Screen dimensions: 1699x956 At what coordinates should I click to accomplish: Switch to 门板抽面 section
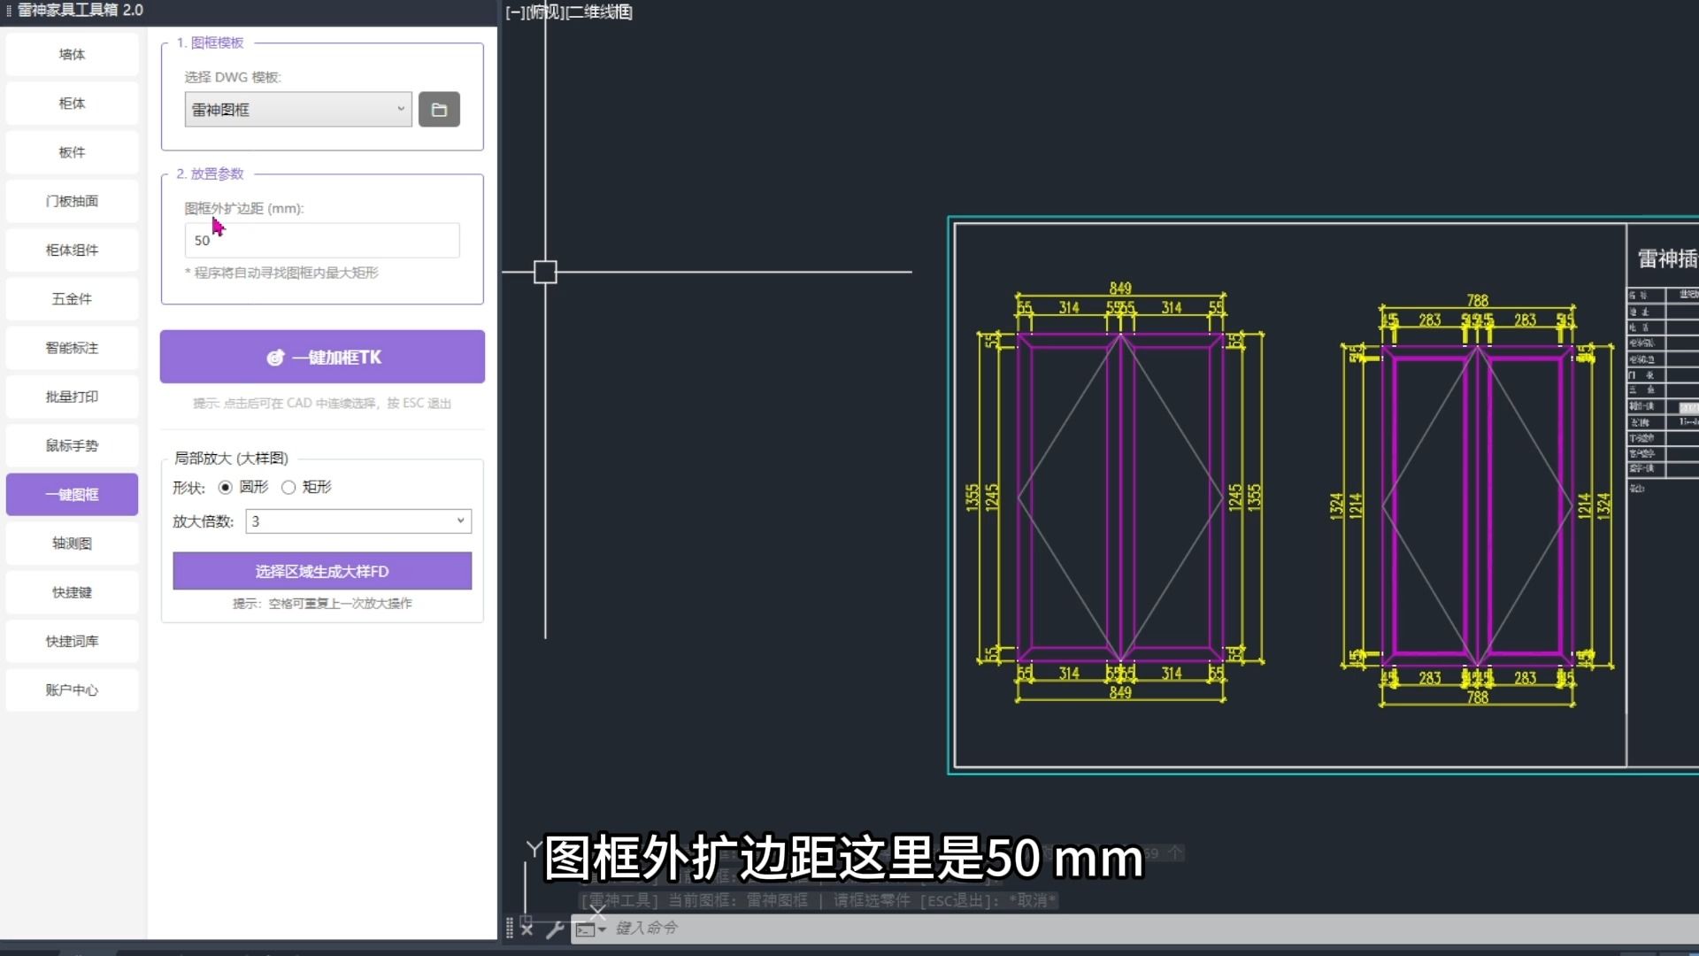pyautogui.click(x=72, y=201)
